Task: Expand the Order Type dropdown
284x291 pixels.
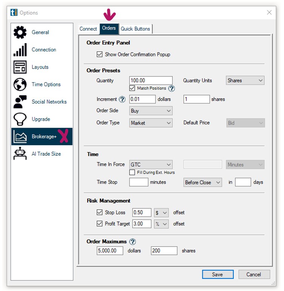Action: [x=151, y=123]
